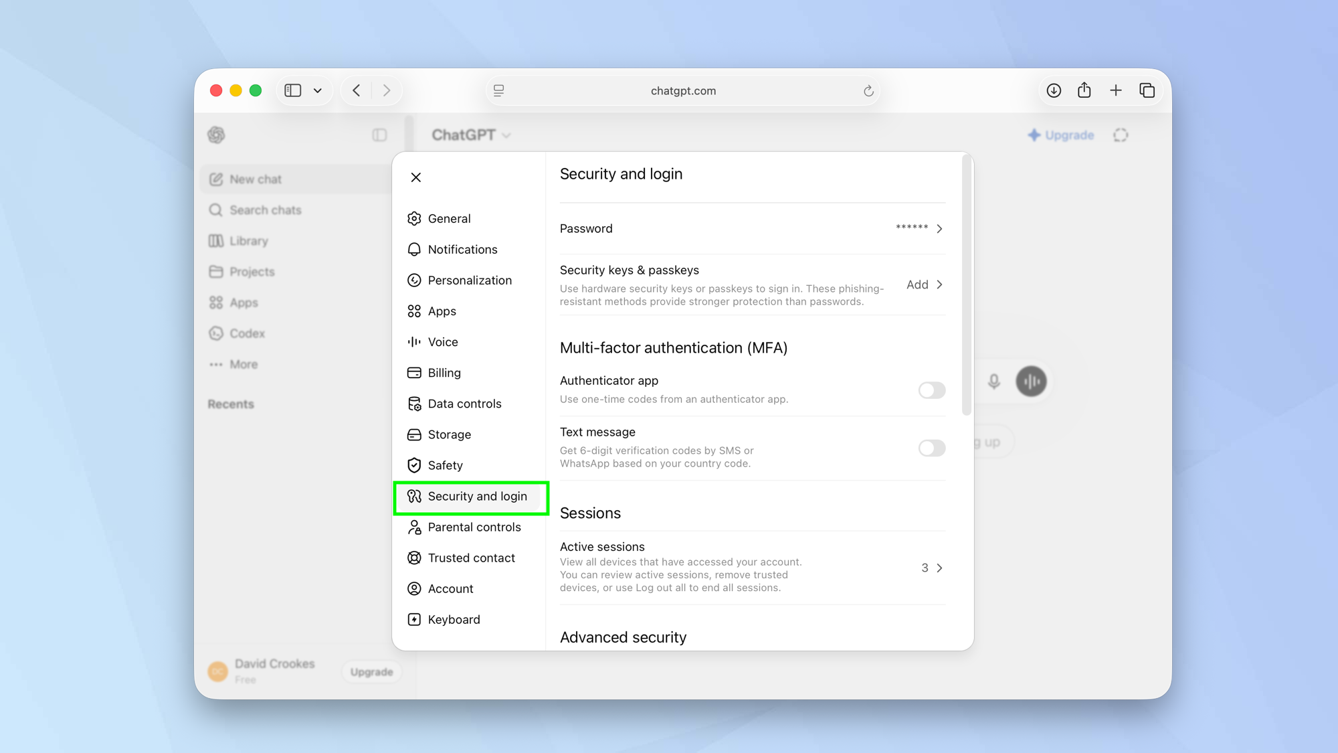
Task: Click the ChatGPT logo in sidebar
Action: [216, 135]
